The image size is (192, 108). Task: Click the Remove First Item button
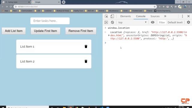point(81,31)
